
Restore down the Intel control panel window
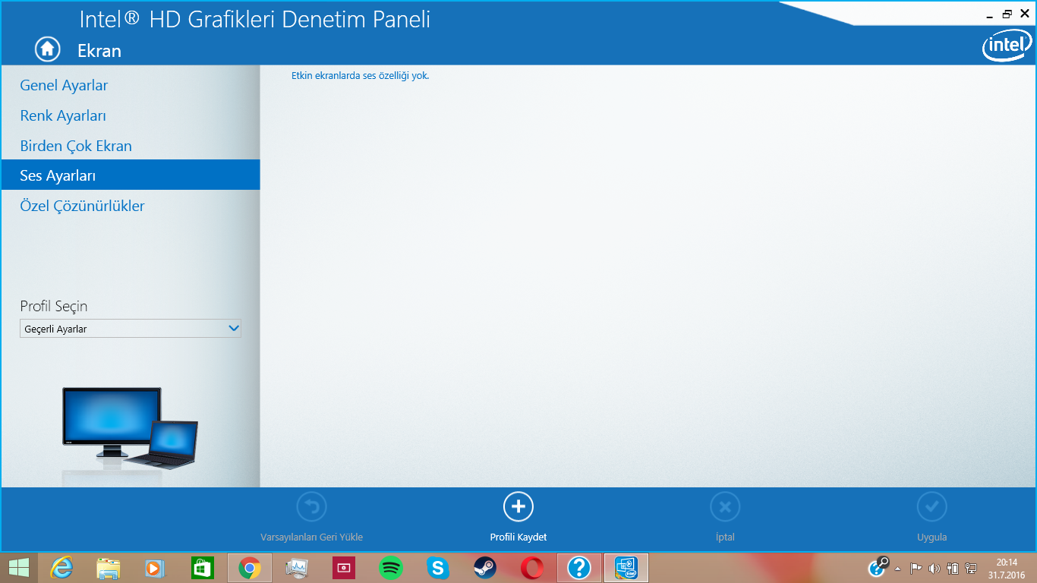(x=1007, y=14)
